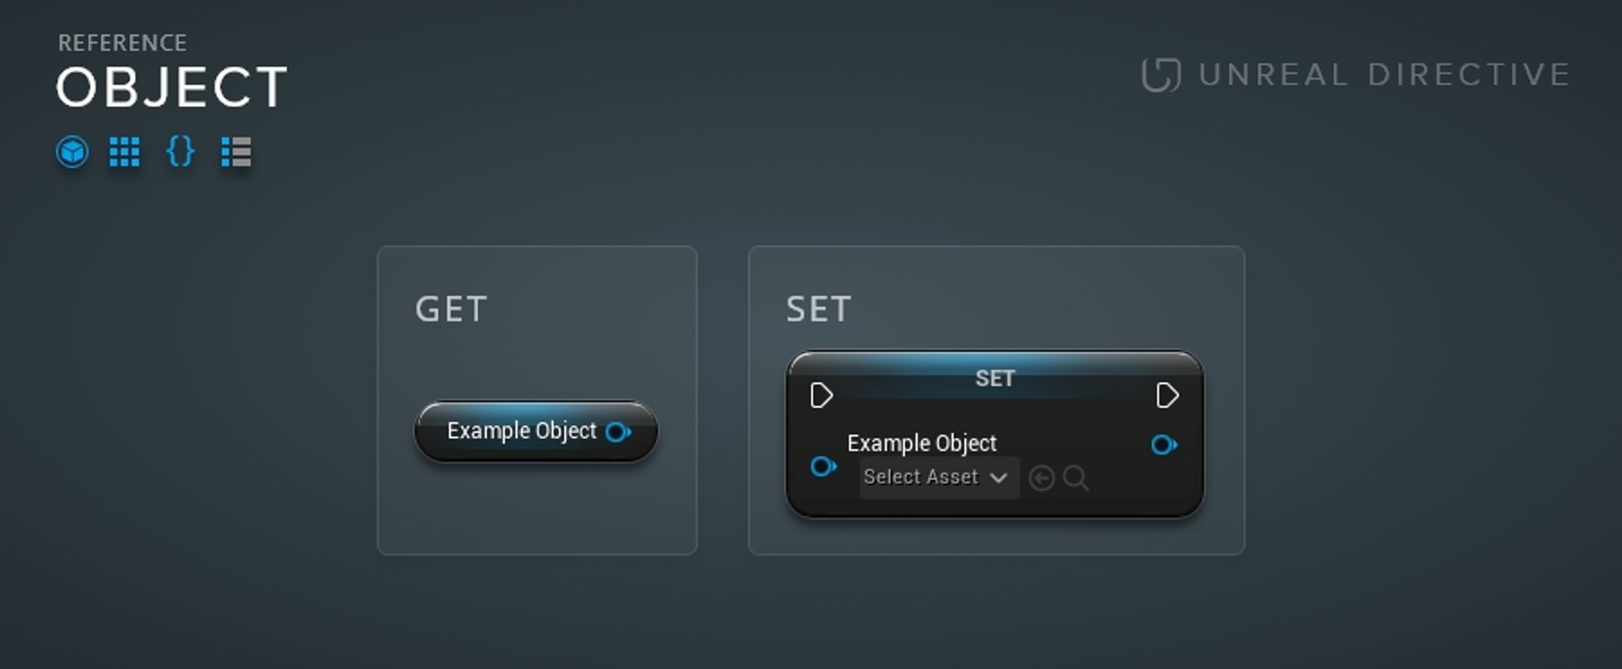Click the SET node's execution output pin

1167,396
